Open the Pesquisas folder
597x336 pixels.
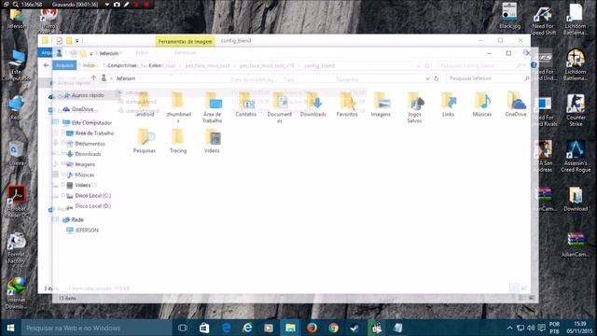click(145, 141)
